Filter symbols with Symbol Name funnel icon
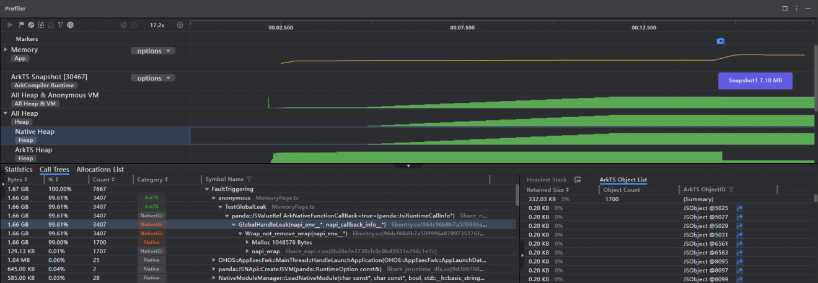 [x=249, y=179]
